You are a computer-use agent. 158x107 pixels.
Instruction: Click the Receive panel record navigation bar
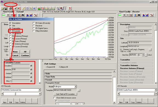coord(137,94)
